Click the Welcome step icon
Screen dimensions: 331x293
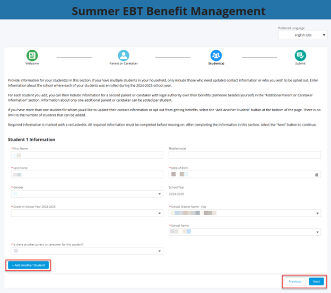(32, 56)
